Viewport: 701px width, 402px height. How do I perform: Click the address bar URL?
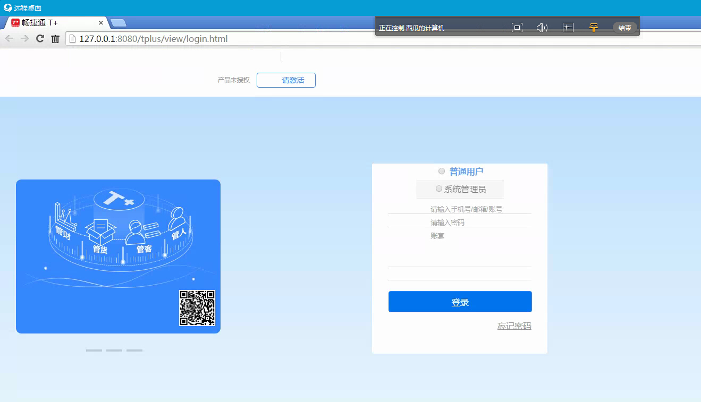[x=154, y=39]
